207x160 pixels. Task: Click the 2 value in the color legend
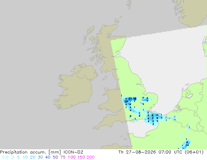[x=12, y=157]
